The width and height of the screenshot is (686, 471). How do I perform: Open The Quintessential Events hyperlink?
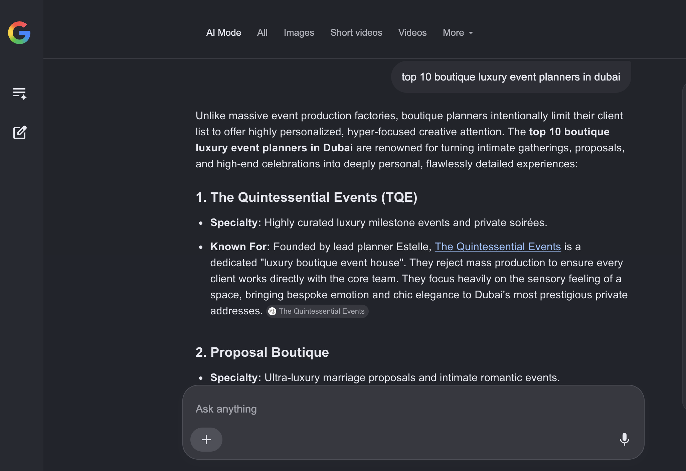tap(498, 247)
